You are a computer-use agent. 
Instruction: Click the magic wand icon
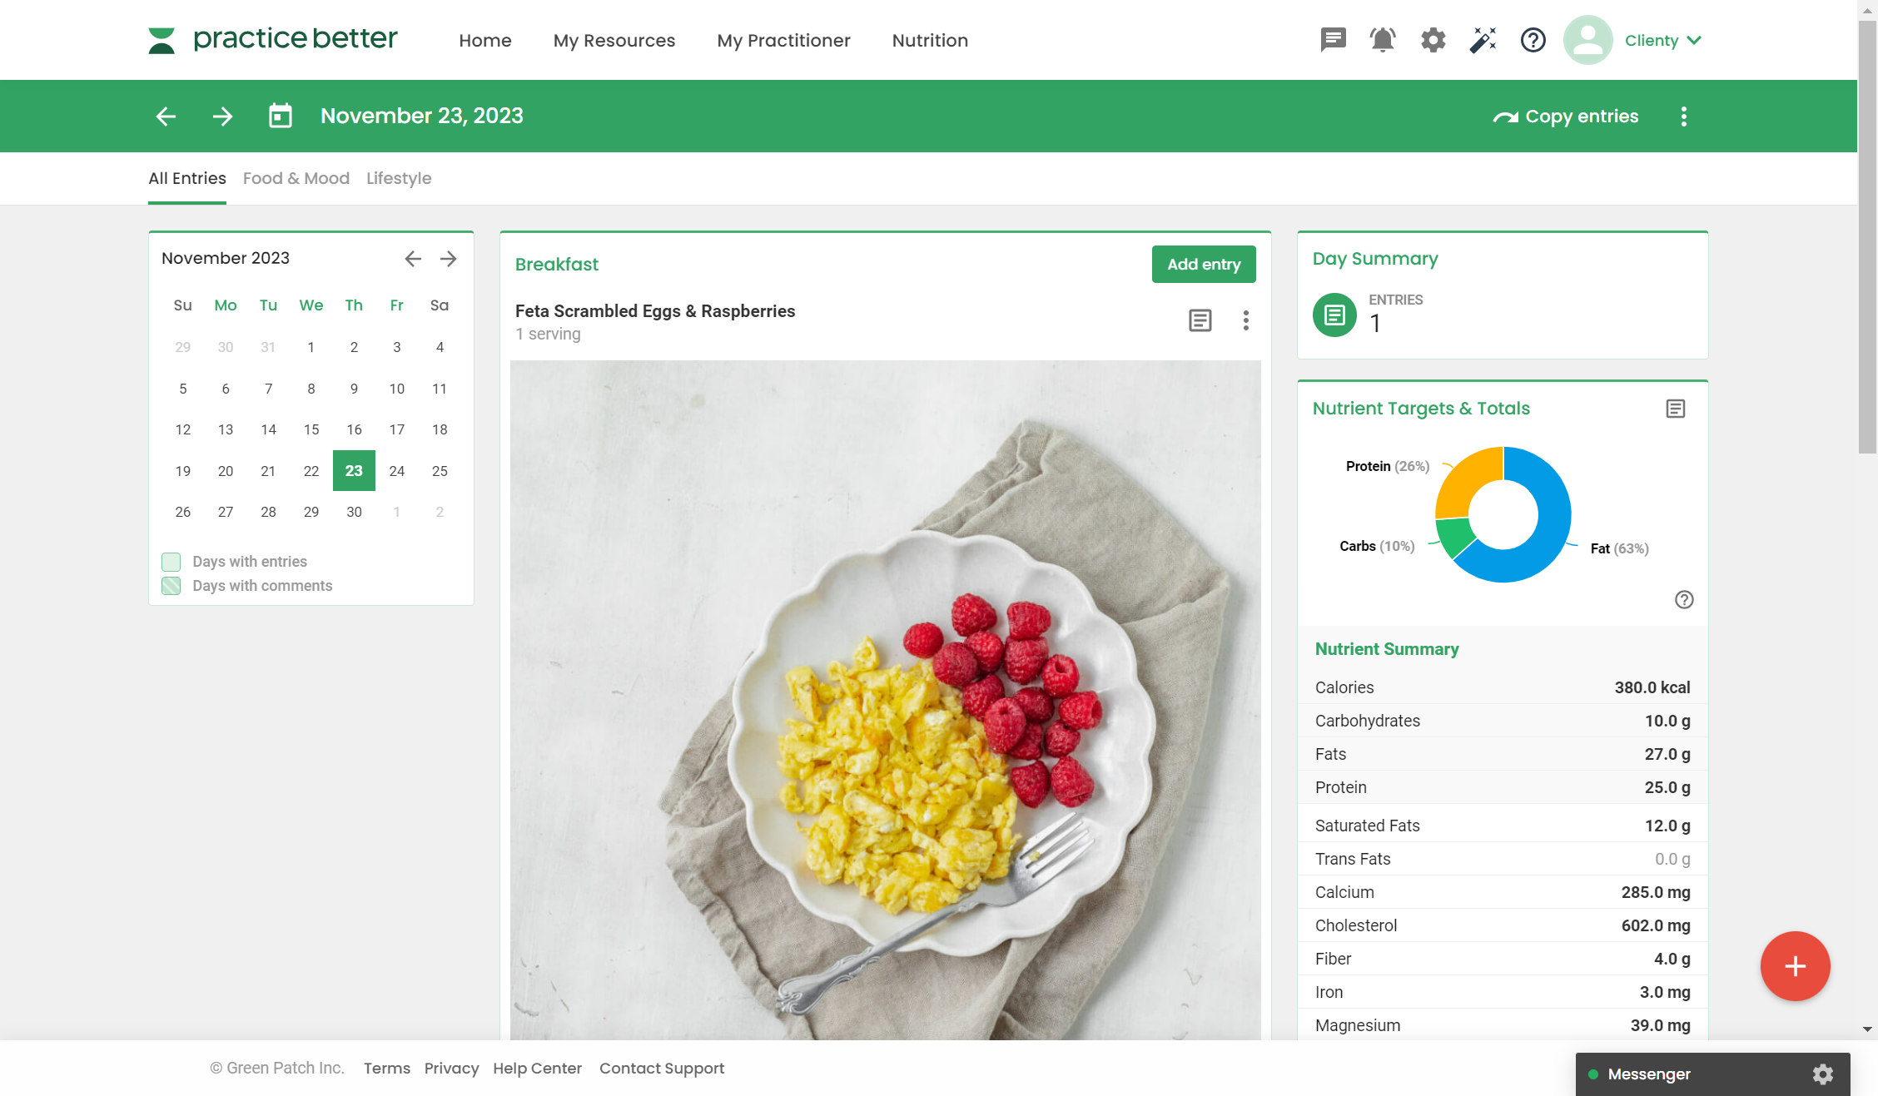click(1483, 40)
